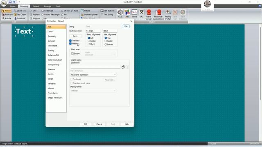Click the Expression input field
262x147 pixels.
click(x=95, y=67)
